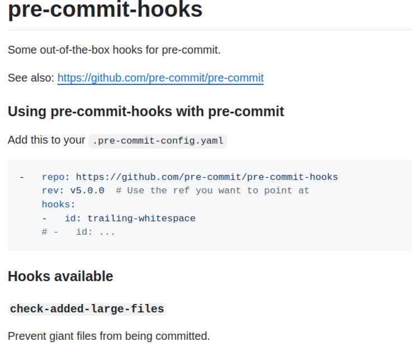This screenshot has width=412, height=346.
Task: Select the .pre-commit-config.yaml inline code
Action: tap(158, 140)
